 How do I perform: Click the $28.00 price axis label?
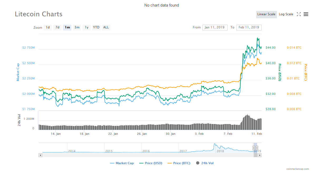[271, 109]
